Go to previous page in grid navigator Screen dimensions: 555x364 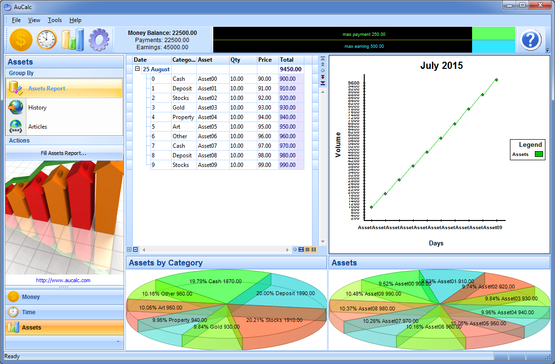click(323, 64)
